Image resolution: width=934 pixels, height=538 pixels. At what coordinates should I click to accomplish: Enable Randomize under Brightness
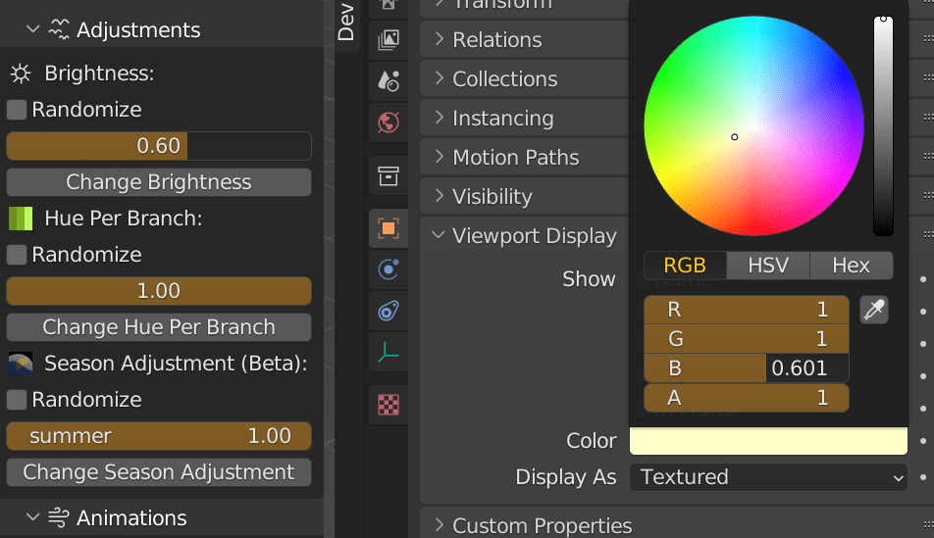tap(16, 110)
